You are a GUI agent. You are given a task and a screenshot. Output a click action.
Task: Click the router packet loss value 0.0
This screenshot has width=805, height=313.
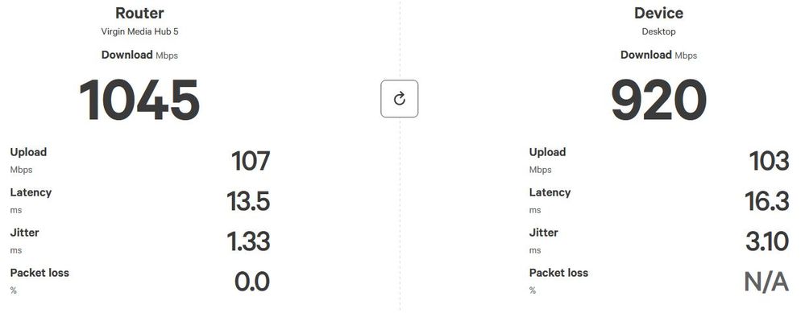pos(252,282)
